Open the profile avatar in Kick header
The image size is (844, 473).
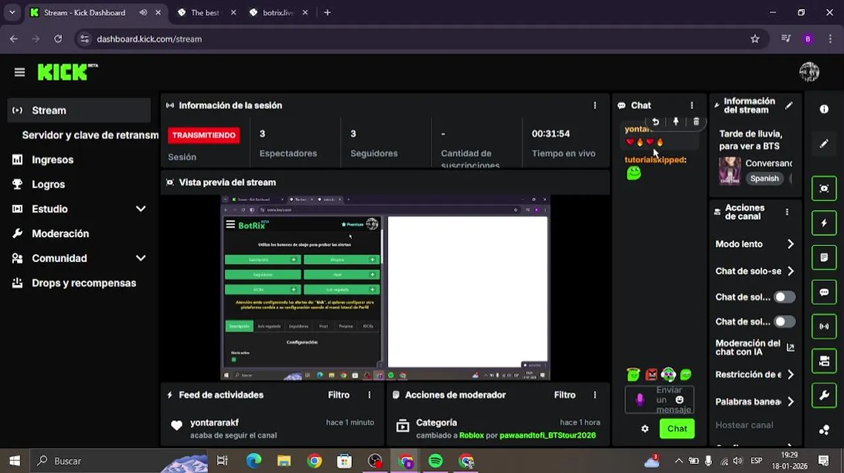tap(809, 72)
